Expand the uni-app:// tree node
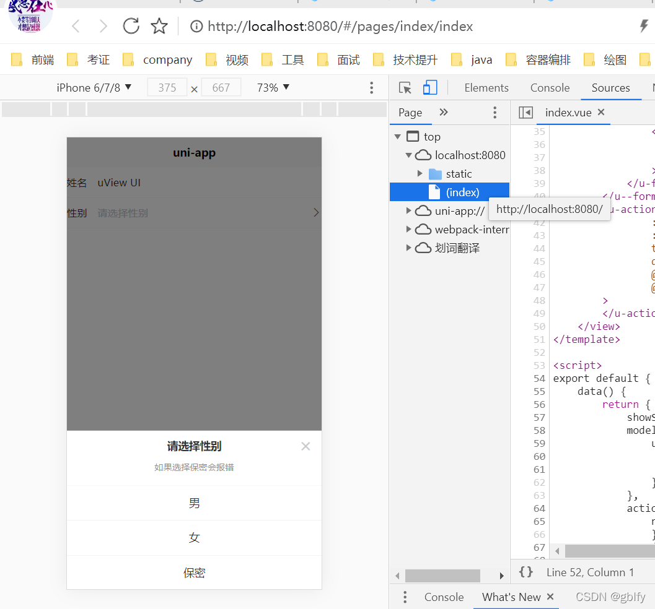This screenshot has width=655, height=609. pyautogui.click(x=408, y=210)
